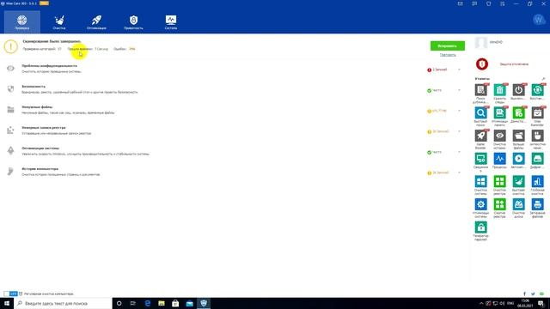Open the deep cleaning utility icon
Image resolution: width=550 pixels, height=309 pixels.
(x=537, y=181)
